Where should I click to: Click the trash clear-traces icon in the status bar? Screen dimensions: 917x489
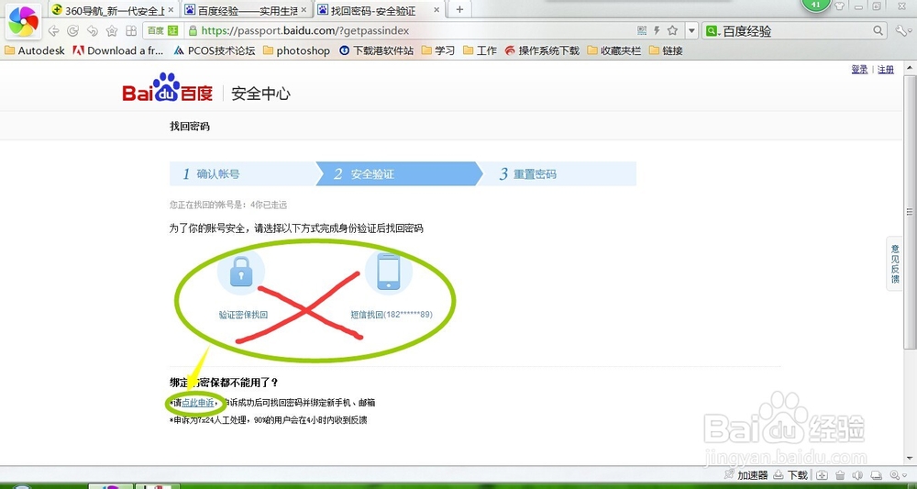point(840,475)
